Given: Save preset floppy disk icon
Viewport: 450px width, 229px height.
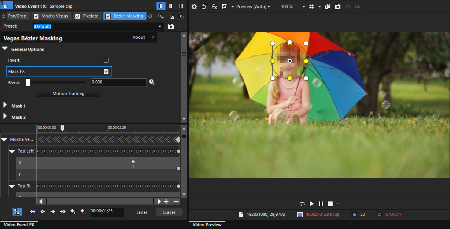Looking at the screenshot, I should (x=171, y=26).
